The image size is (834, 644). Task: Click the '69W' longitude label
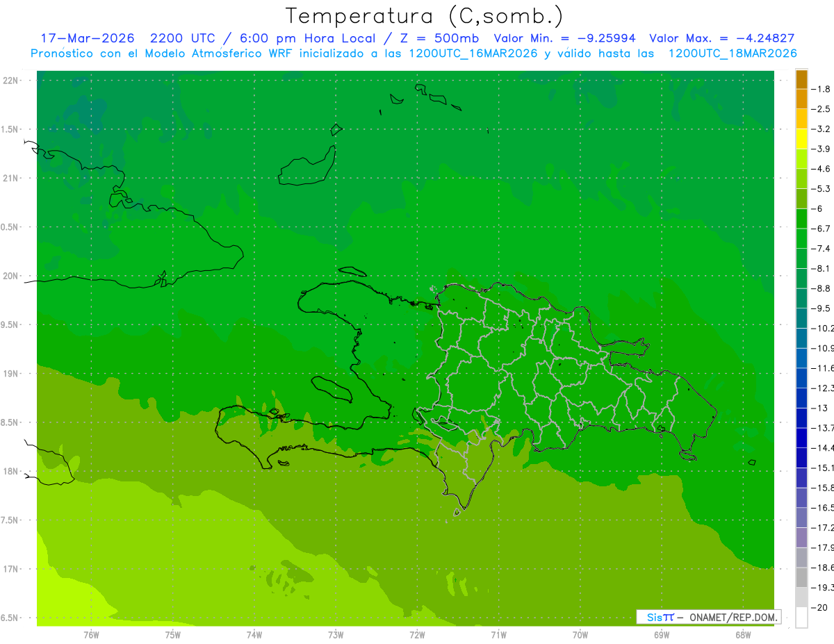tap(662, 634)
